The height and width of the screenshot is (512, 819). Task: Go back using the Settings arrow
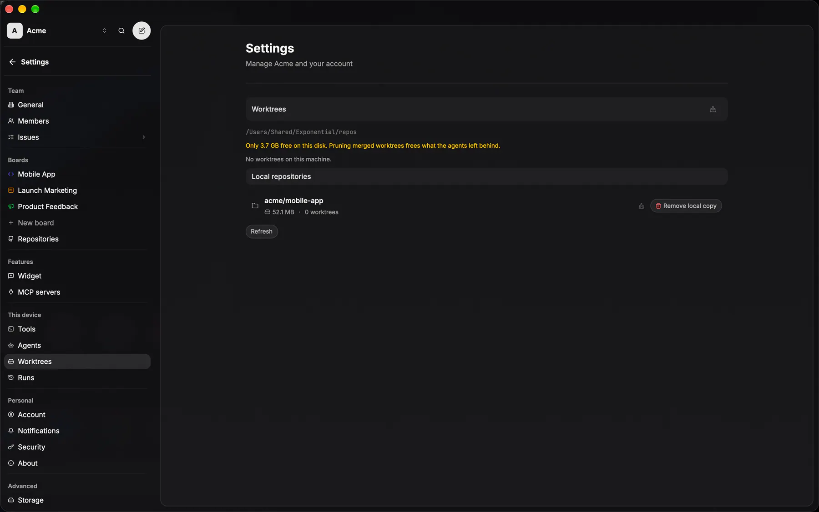(12, 62)
